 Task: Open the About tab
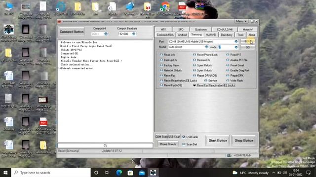[252, 35]
